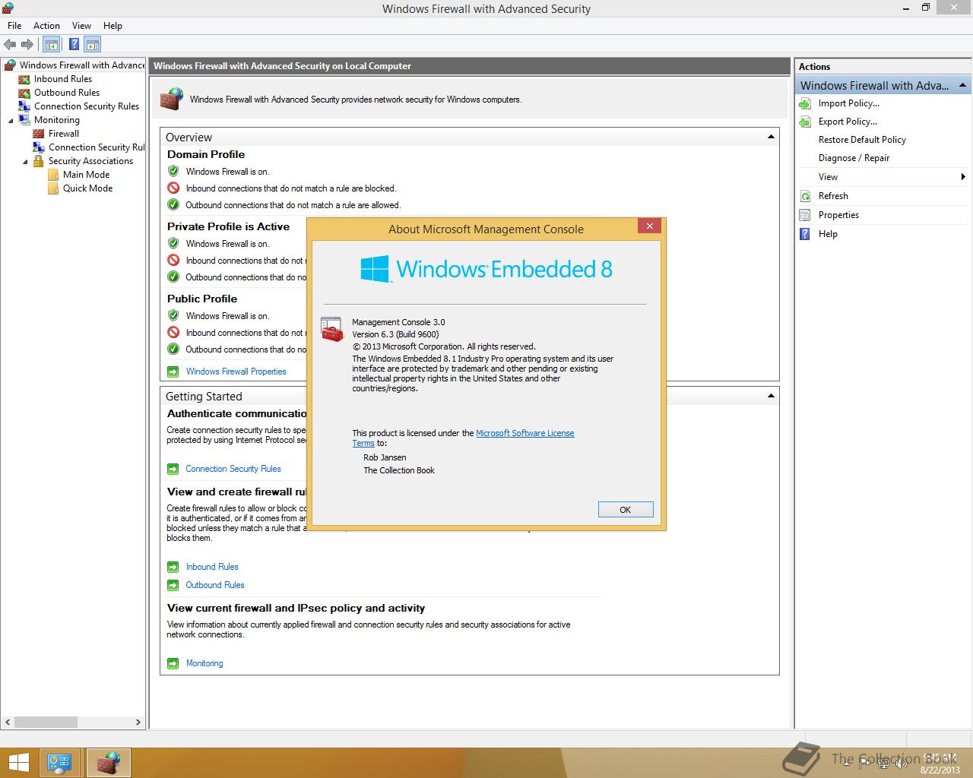The width and height of the screenshot is (973, 778).
Task: Close the About Microsoft Management Console dialog
Action: (x=649, y=226)
